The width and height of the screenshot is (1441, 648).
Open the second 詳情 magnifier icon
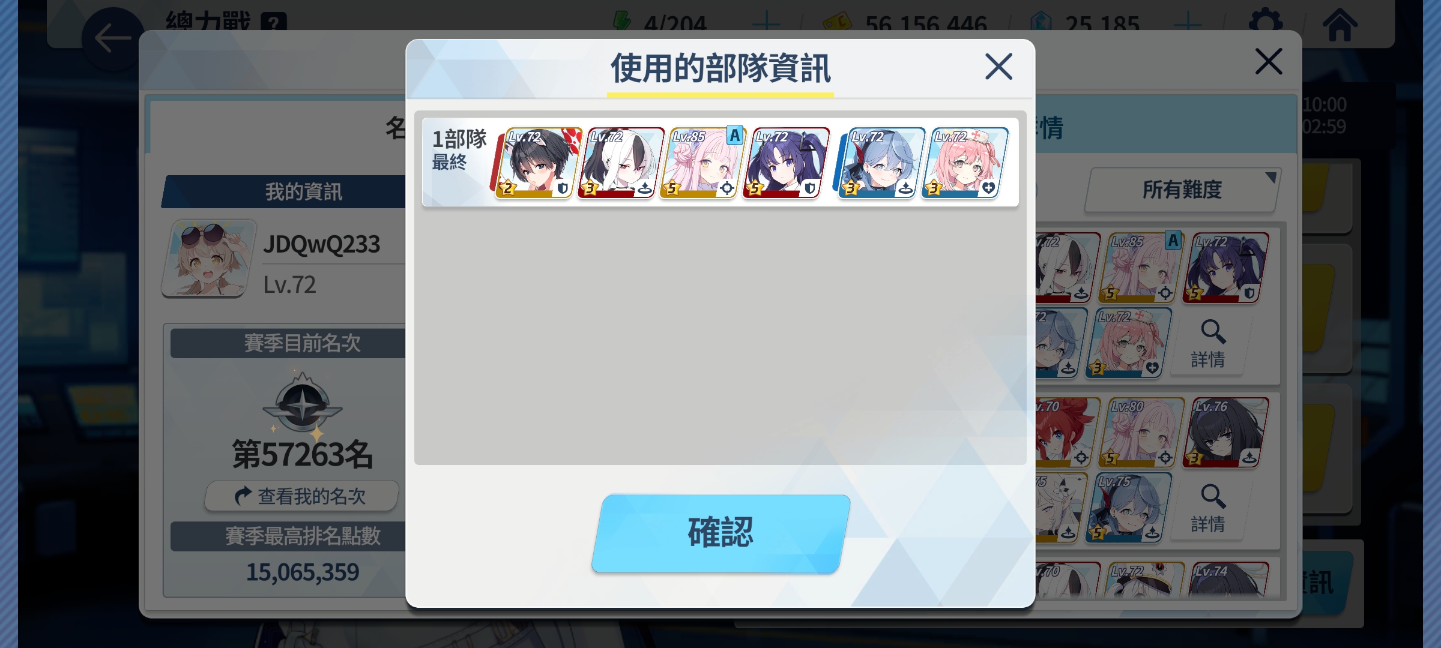coord(1209,509)
